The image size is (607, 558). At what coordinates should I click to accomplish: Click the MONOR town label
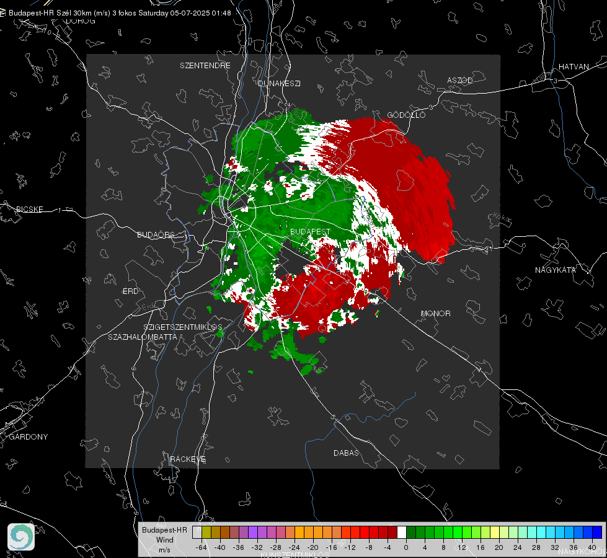coord(435,313)
